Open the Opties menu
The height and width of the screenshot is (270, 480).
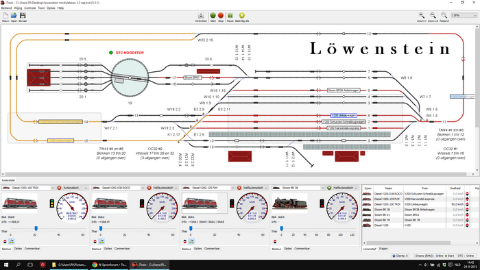click(x=51, y=8)
